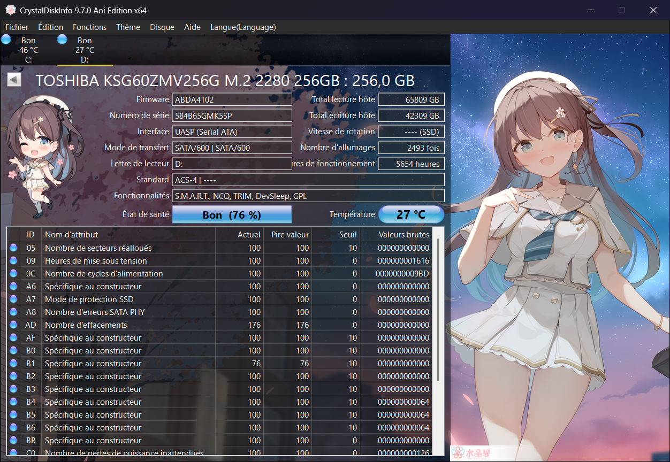Click the Interface field UASP (Serial ATA)
Image resolution: width=670 pixels, height=462 pixels.
(232, 132)
